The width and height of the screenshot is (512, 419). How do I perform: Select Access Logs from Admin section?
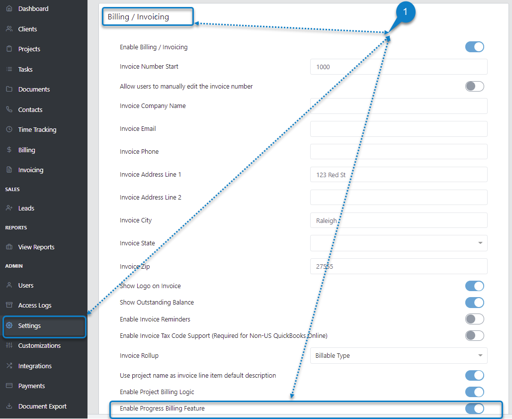pos(35,305)
